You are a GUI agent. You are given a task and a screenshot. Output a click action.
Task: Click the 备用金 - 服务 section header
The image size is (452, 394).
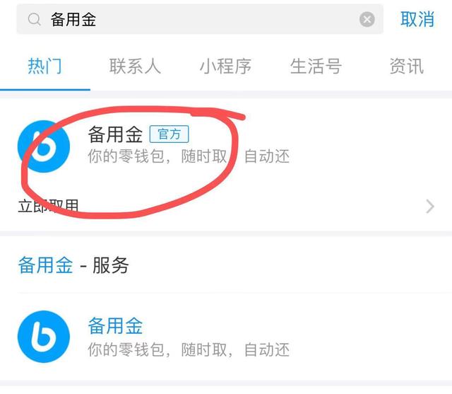pos(73,265)
